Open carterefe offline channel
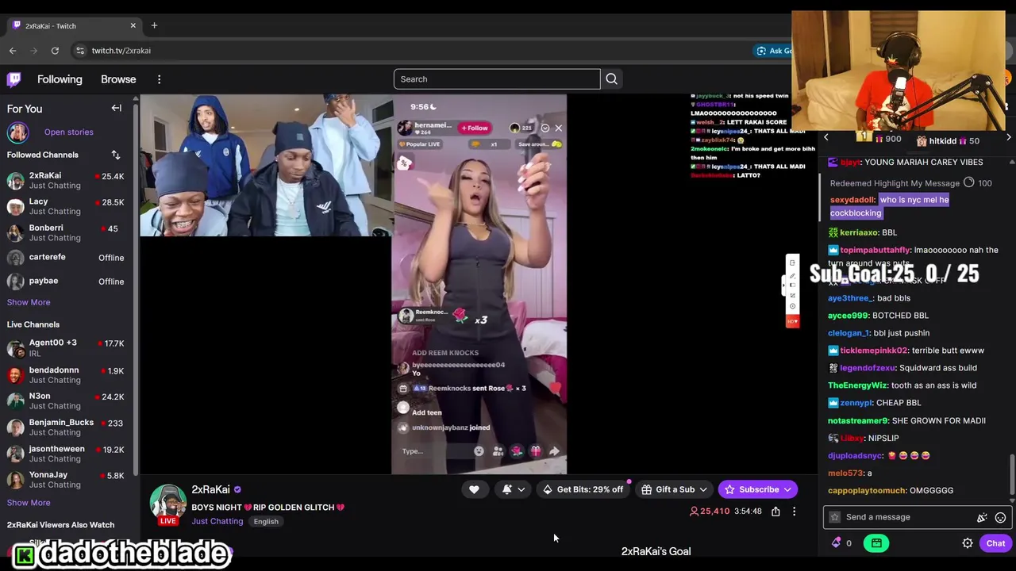The height and width of the screenshot is (571, 1016). coord(67,258)
